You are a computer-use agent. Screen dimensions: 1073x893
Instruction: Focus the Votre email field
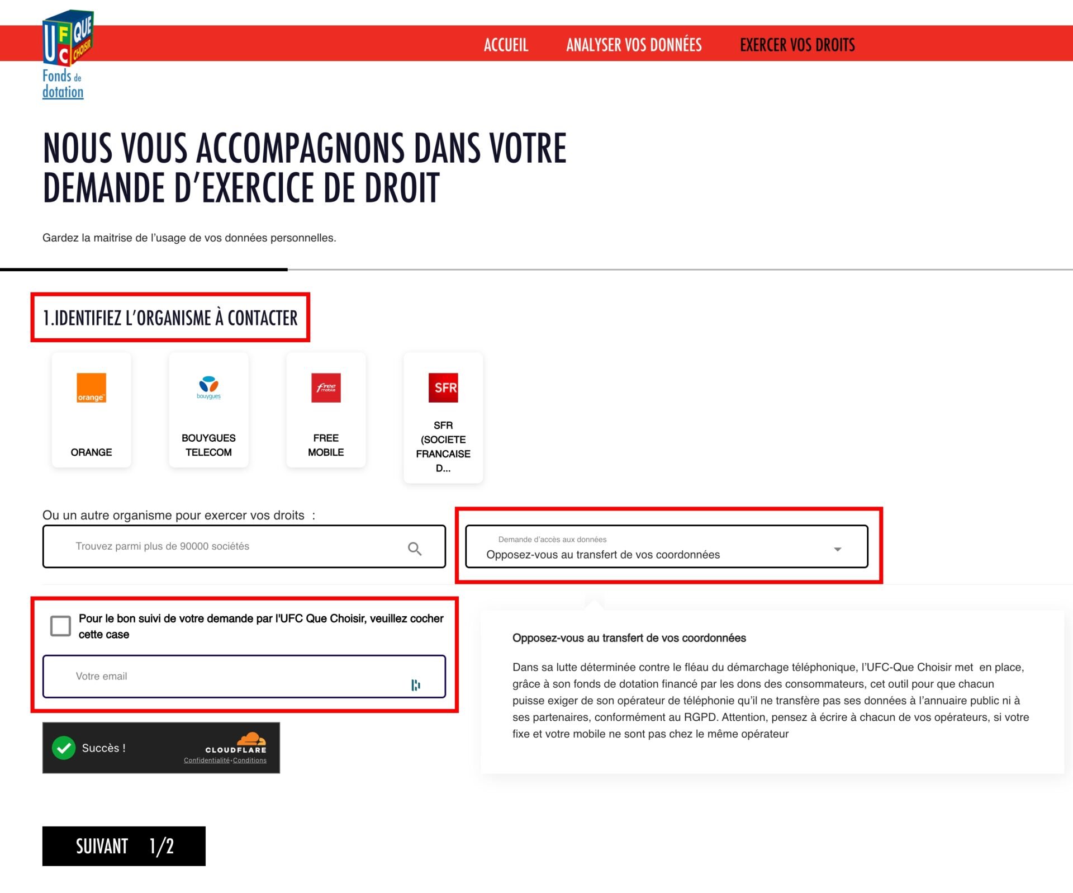coord(244,676)
